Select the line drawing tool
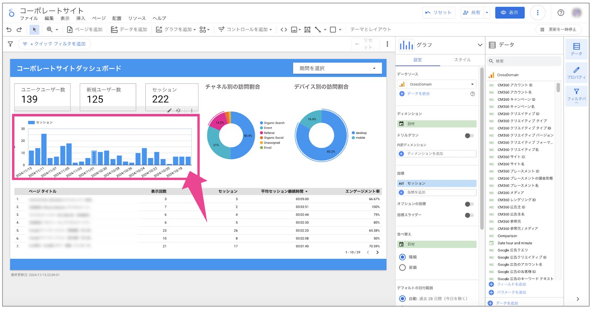This screenshot has width=592, height=309. point(318,30)
